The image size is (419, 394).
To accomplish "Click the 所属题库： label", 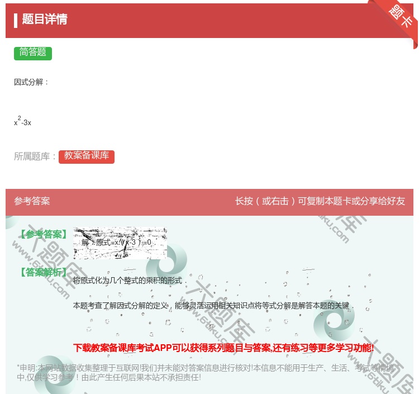I will (x=35, y=156).
